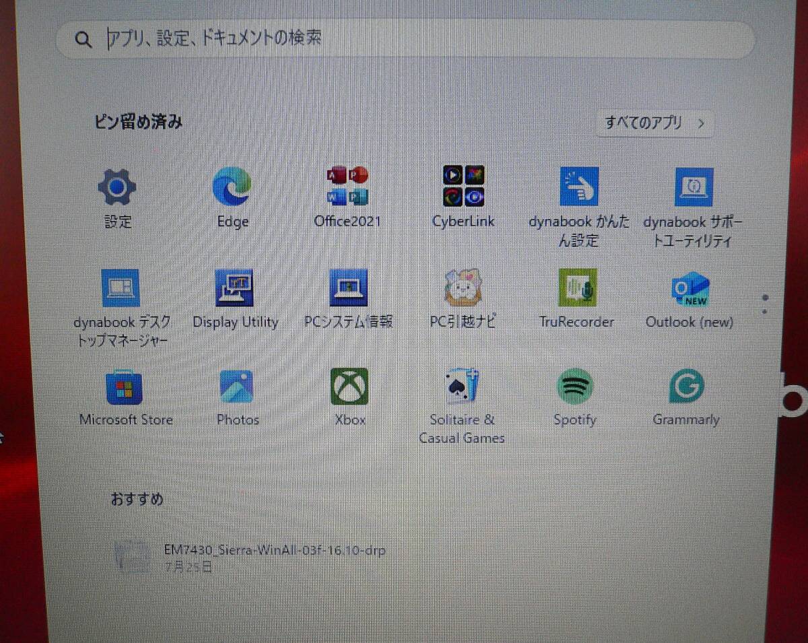Launch Outlook (new) app
The width and height of the screenshot is (808, 643).
pos(690,289)
